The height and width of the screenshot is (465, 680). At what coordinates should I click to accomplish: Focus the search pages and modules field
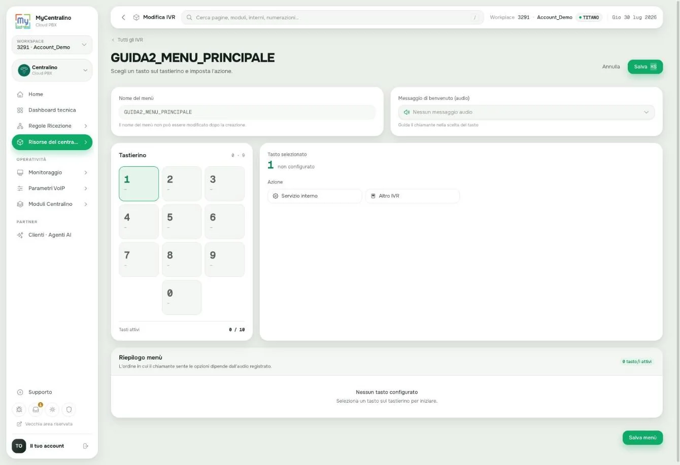(332, 17)
